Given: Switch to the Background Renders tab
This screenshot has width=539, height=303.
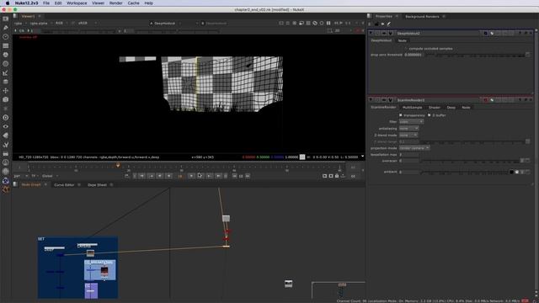Looking at the screenshot, I should (422, 17).
